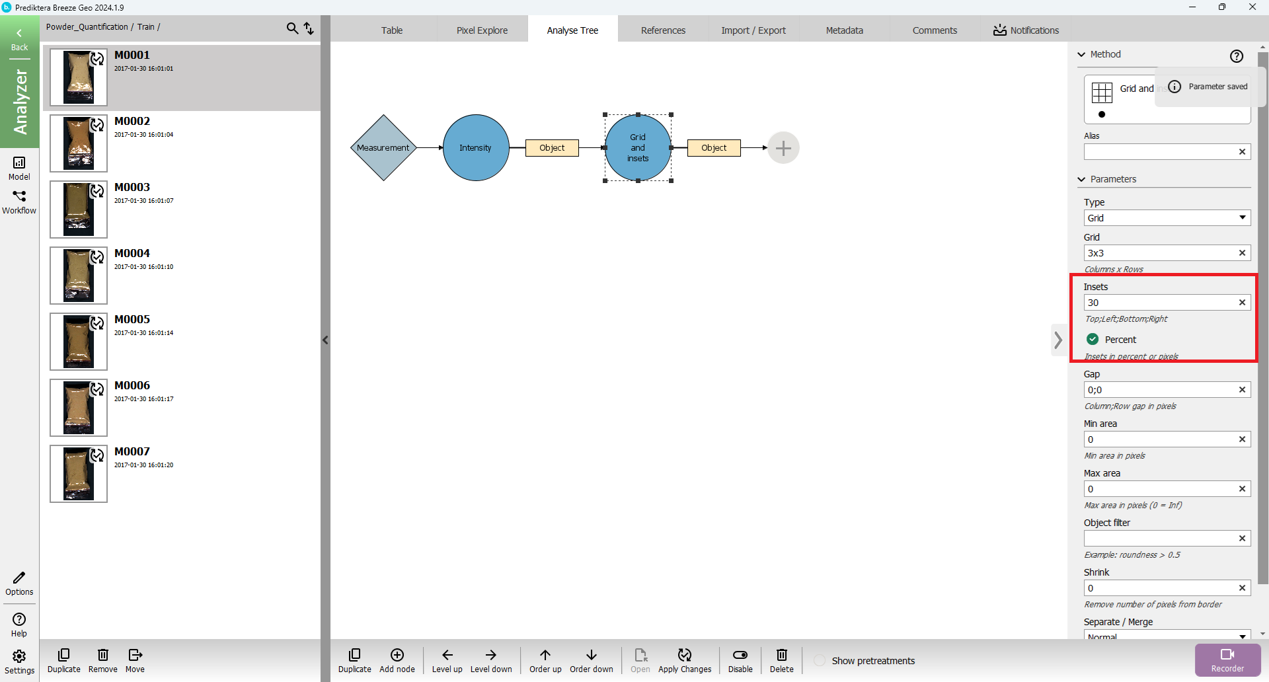Collapse the Parameters section
The image size is (1269, 682).
pyautogui.click(x=1082, y=179)
